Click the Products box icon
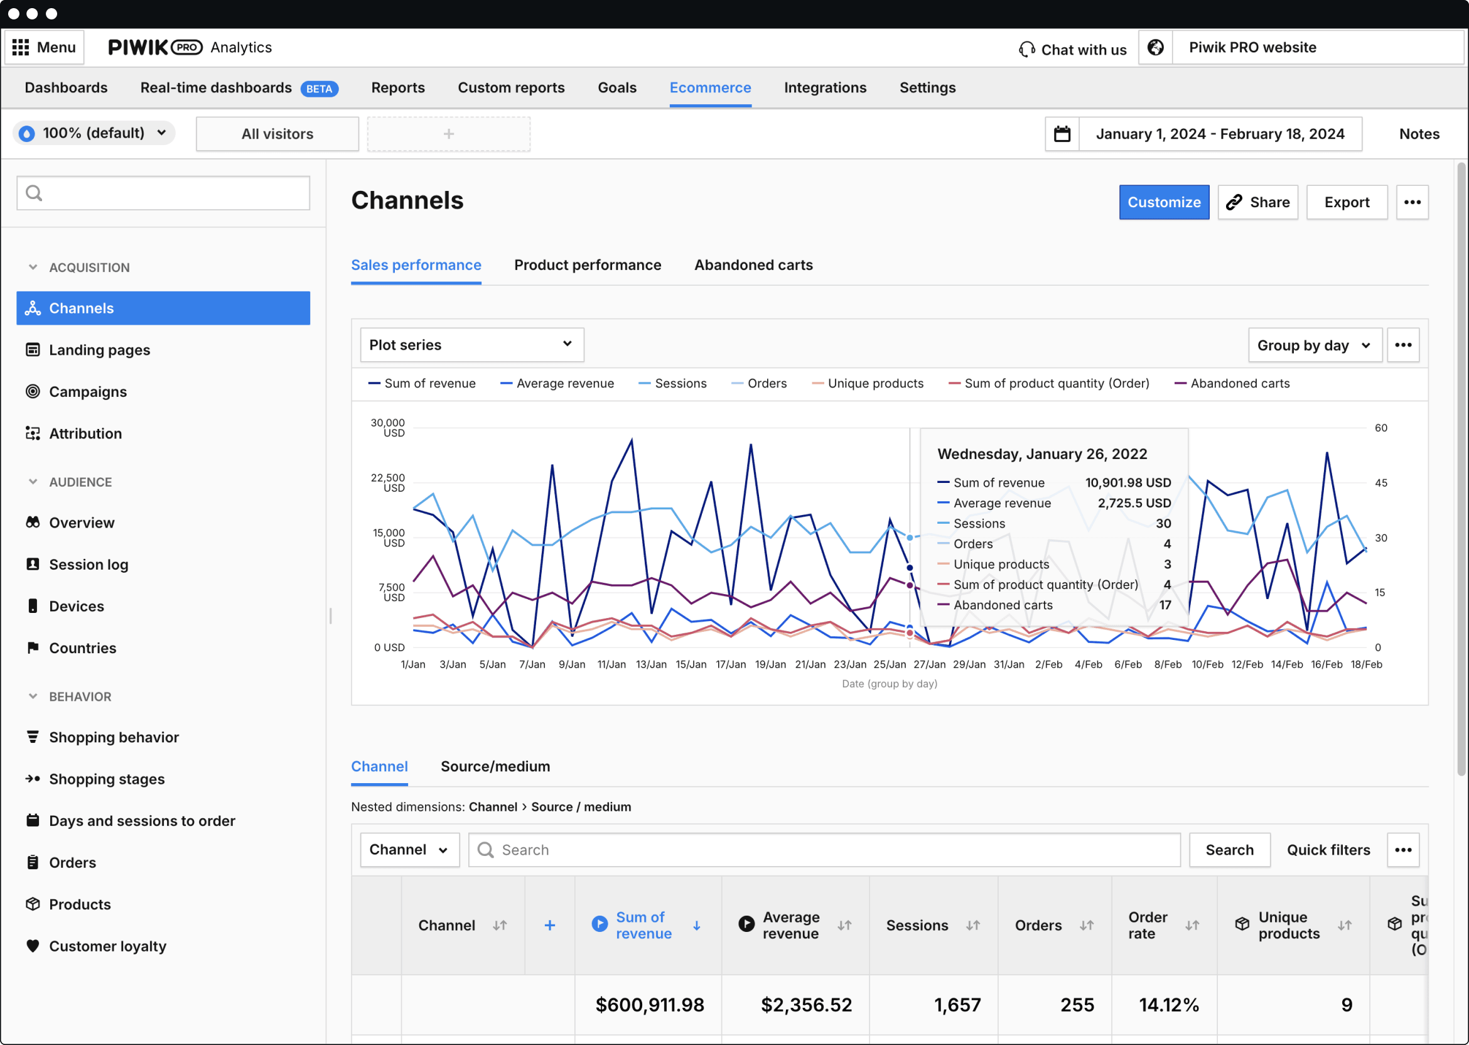The width and height of the screenshot is (1469, 1045). click(33, 905)
